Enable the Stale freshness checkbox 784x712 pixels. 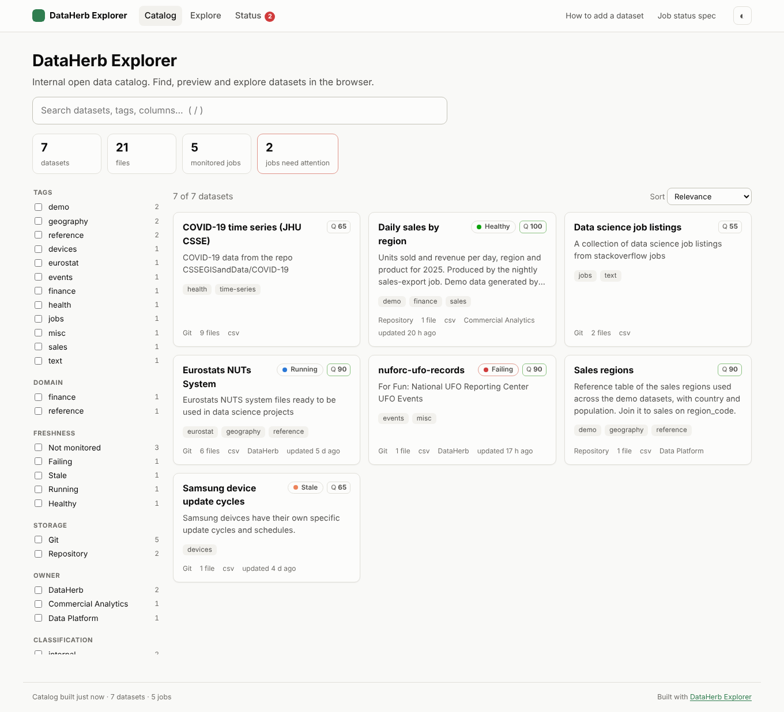(39, 475)
